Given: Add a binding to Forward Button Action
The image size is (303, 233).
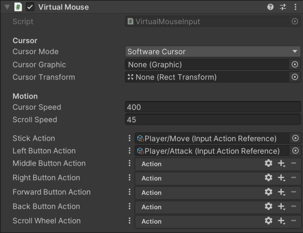Looking at the screenshot, I should pyautogui.click(x=281, y=193).
